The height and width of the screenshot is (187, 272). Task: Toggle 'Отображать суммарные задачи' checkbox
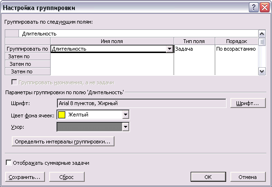pyautogui.click(x=9, y=163)
